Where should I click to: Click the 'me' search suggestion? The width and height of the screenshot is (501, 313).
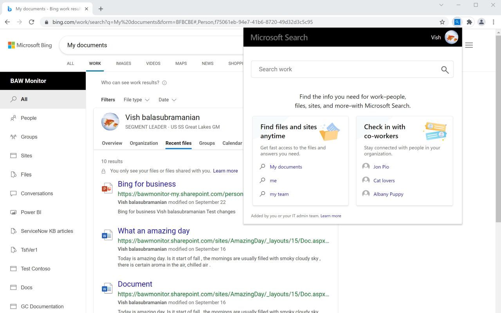(x=273, y=180)
